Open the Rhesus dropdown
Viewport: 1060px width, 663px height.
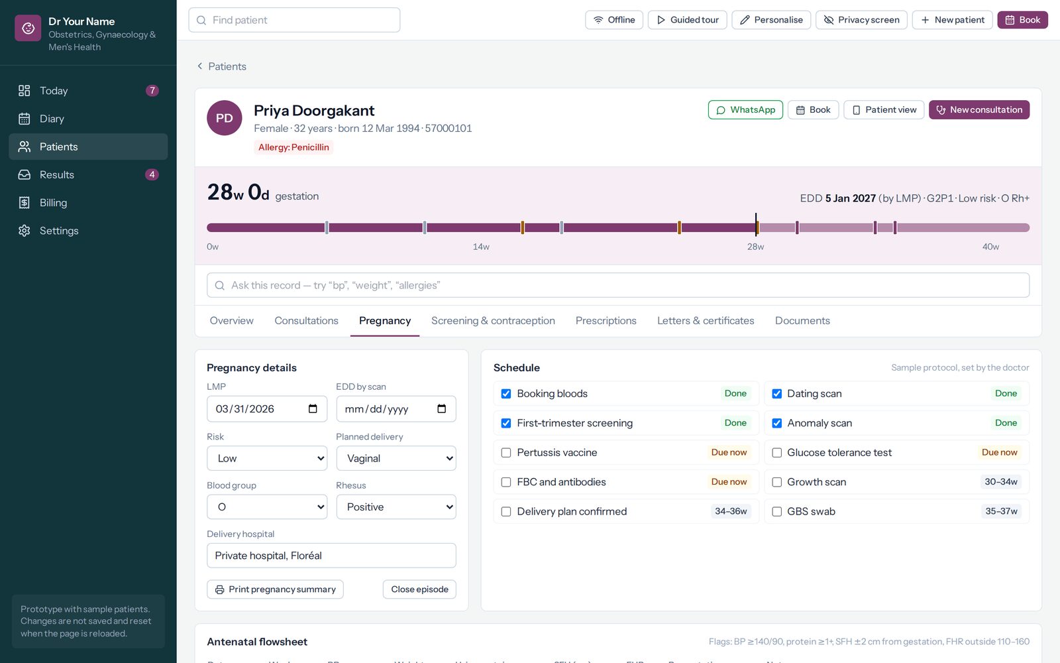[x=396, y=507]
